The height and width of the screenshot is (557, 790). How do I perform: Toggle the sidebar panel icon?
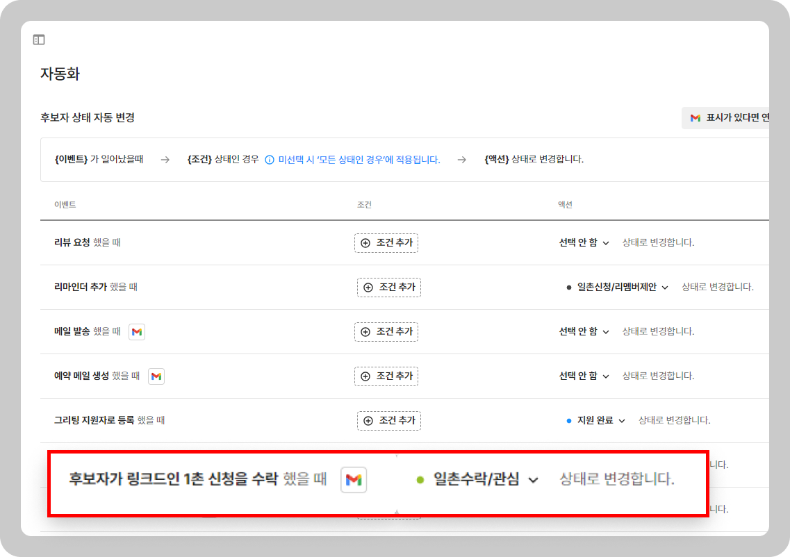[39, 40]
